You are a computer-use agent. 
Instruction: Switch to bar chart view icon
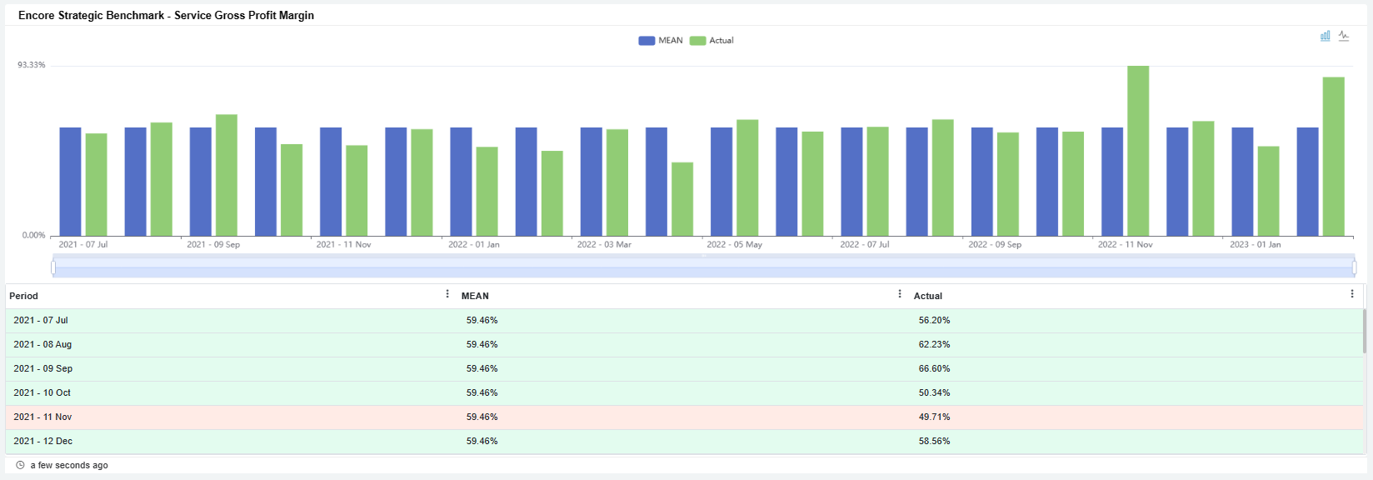(1325, 36)
